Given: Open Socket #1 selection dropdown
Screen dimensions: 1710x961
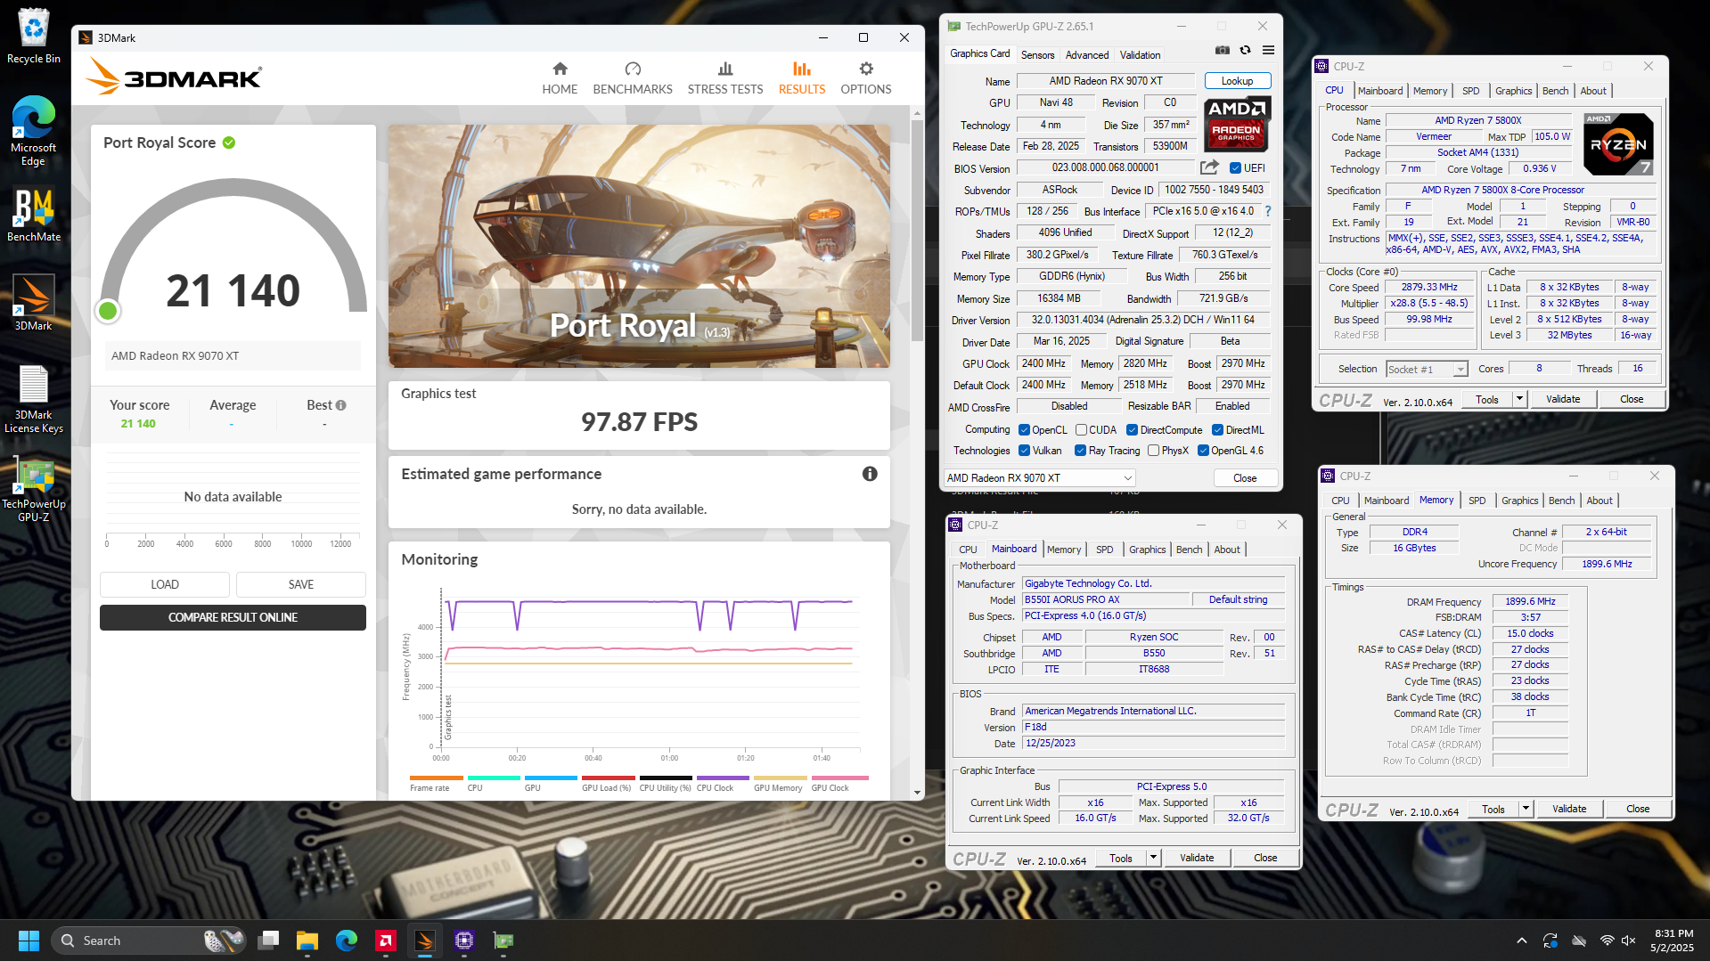Looking at the screenshot, I should pyautogui.click(x=1427, y=369).
